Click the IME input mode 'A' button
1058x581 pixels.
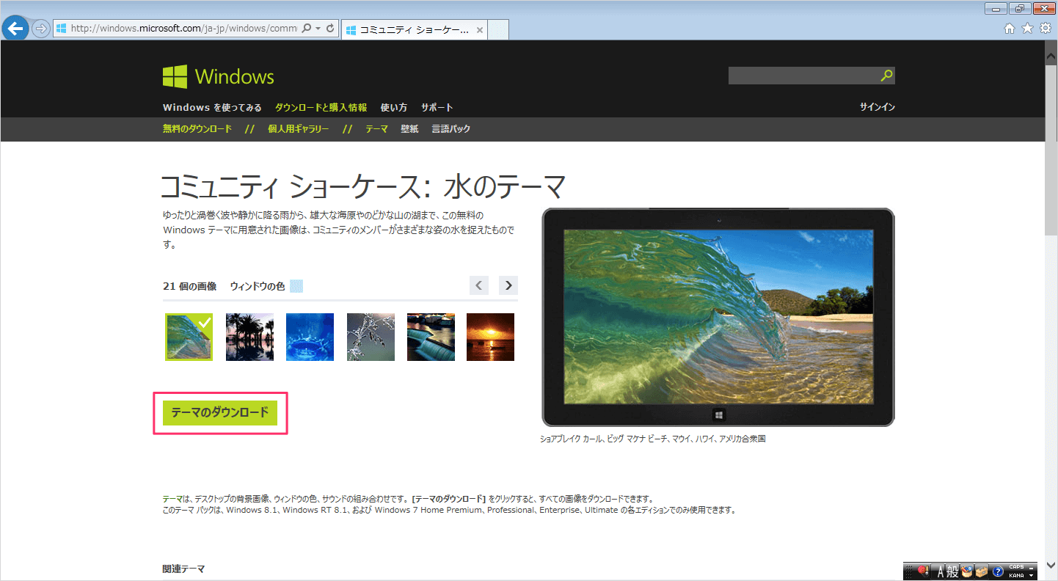point(938,571)
